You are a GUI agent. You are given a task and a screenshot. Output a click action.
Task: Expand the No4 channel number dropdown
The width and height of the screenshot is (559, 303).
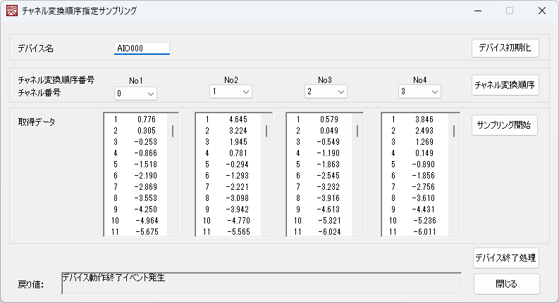(419, 92)
